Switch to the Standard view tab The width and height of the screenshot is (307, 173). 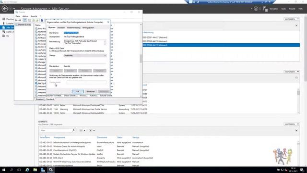(x=50, y=99)
